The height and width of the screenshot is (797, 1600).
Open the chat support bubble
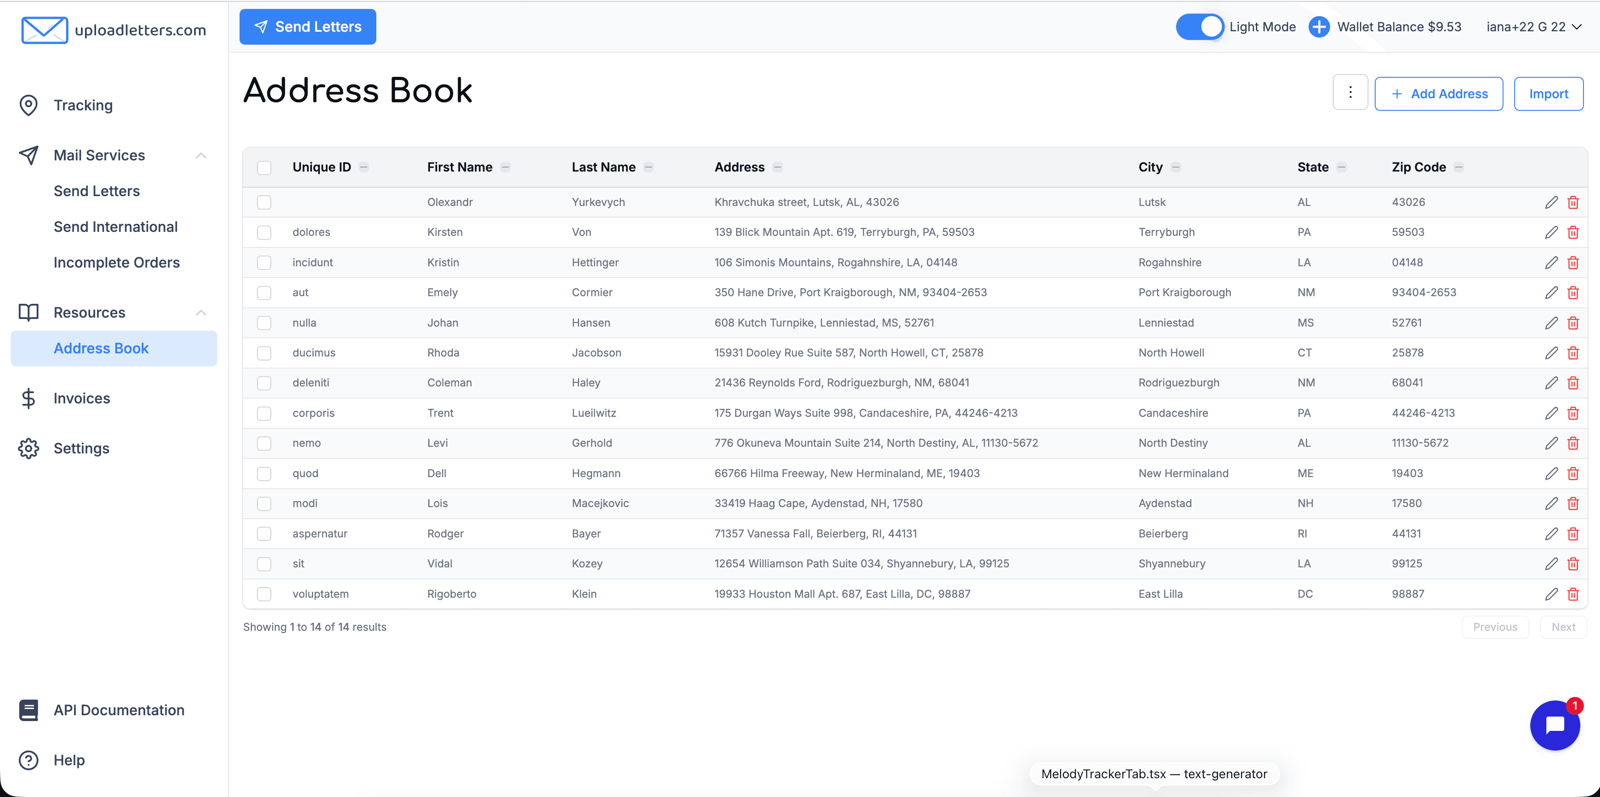(x=1555, y=725)
